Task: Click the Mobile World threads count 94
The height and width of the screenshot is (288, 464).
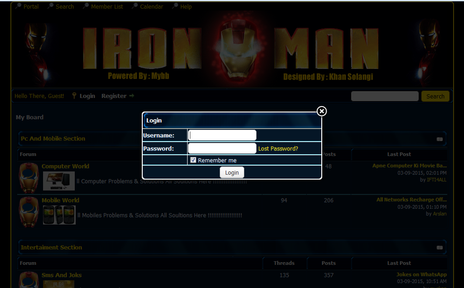Action: click(x=284, y=200)
